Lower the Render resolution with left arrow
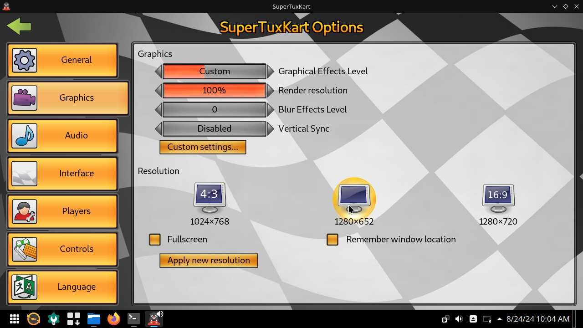The width and height of the screenshot is (583, 328). pyautogui.click(x=158, y=90)
